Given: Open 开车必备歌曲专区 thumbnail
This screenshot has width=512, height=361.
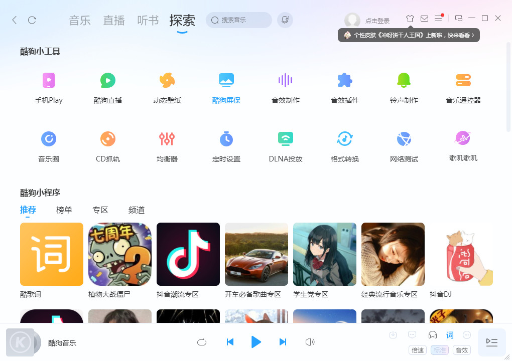Looking at the screenshot, I should click(257, 254).
